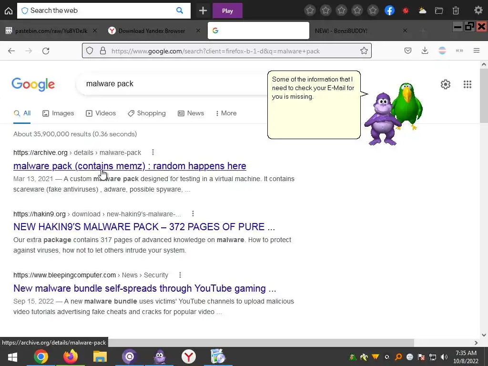Click the plus button next to Play

(203, 11)
